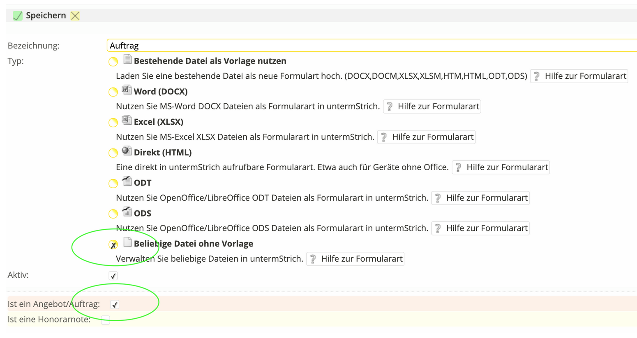The image size is (637, 338).
Task: Open Hilfe zur Formularart for Direkt (HTML)
Action: 501,167
